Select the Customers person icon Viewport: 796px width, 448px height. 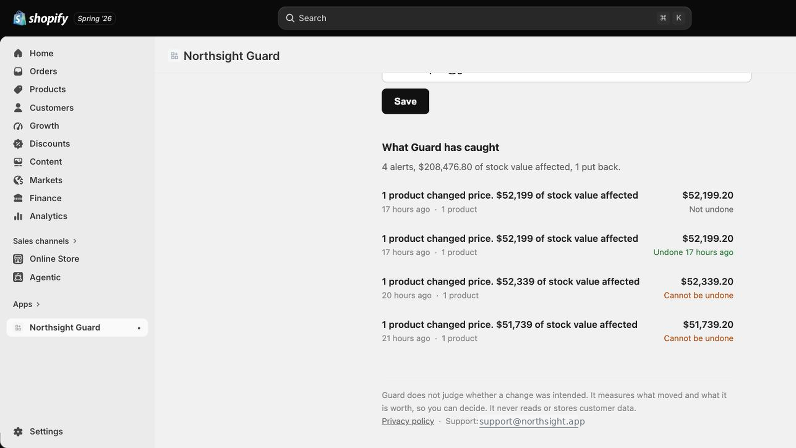[18, 108]
